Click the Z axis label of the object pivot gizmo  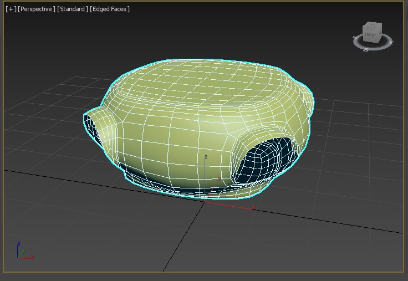click(206, 157)
